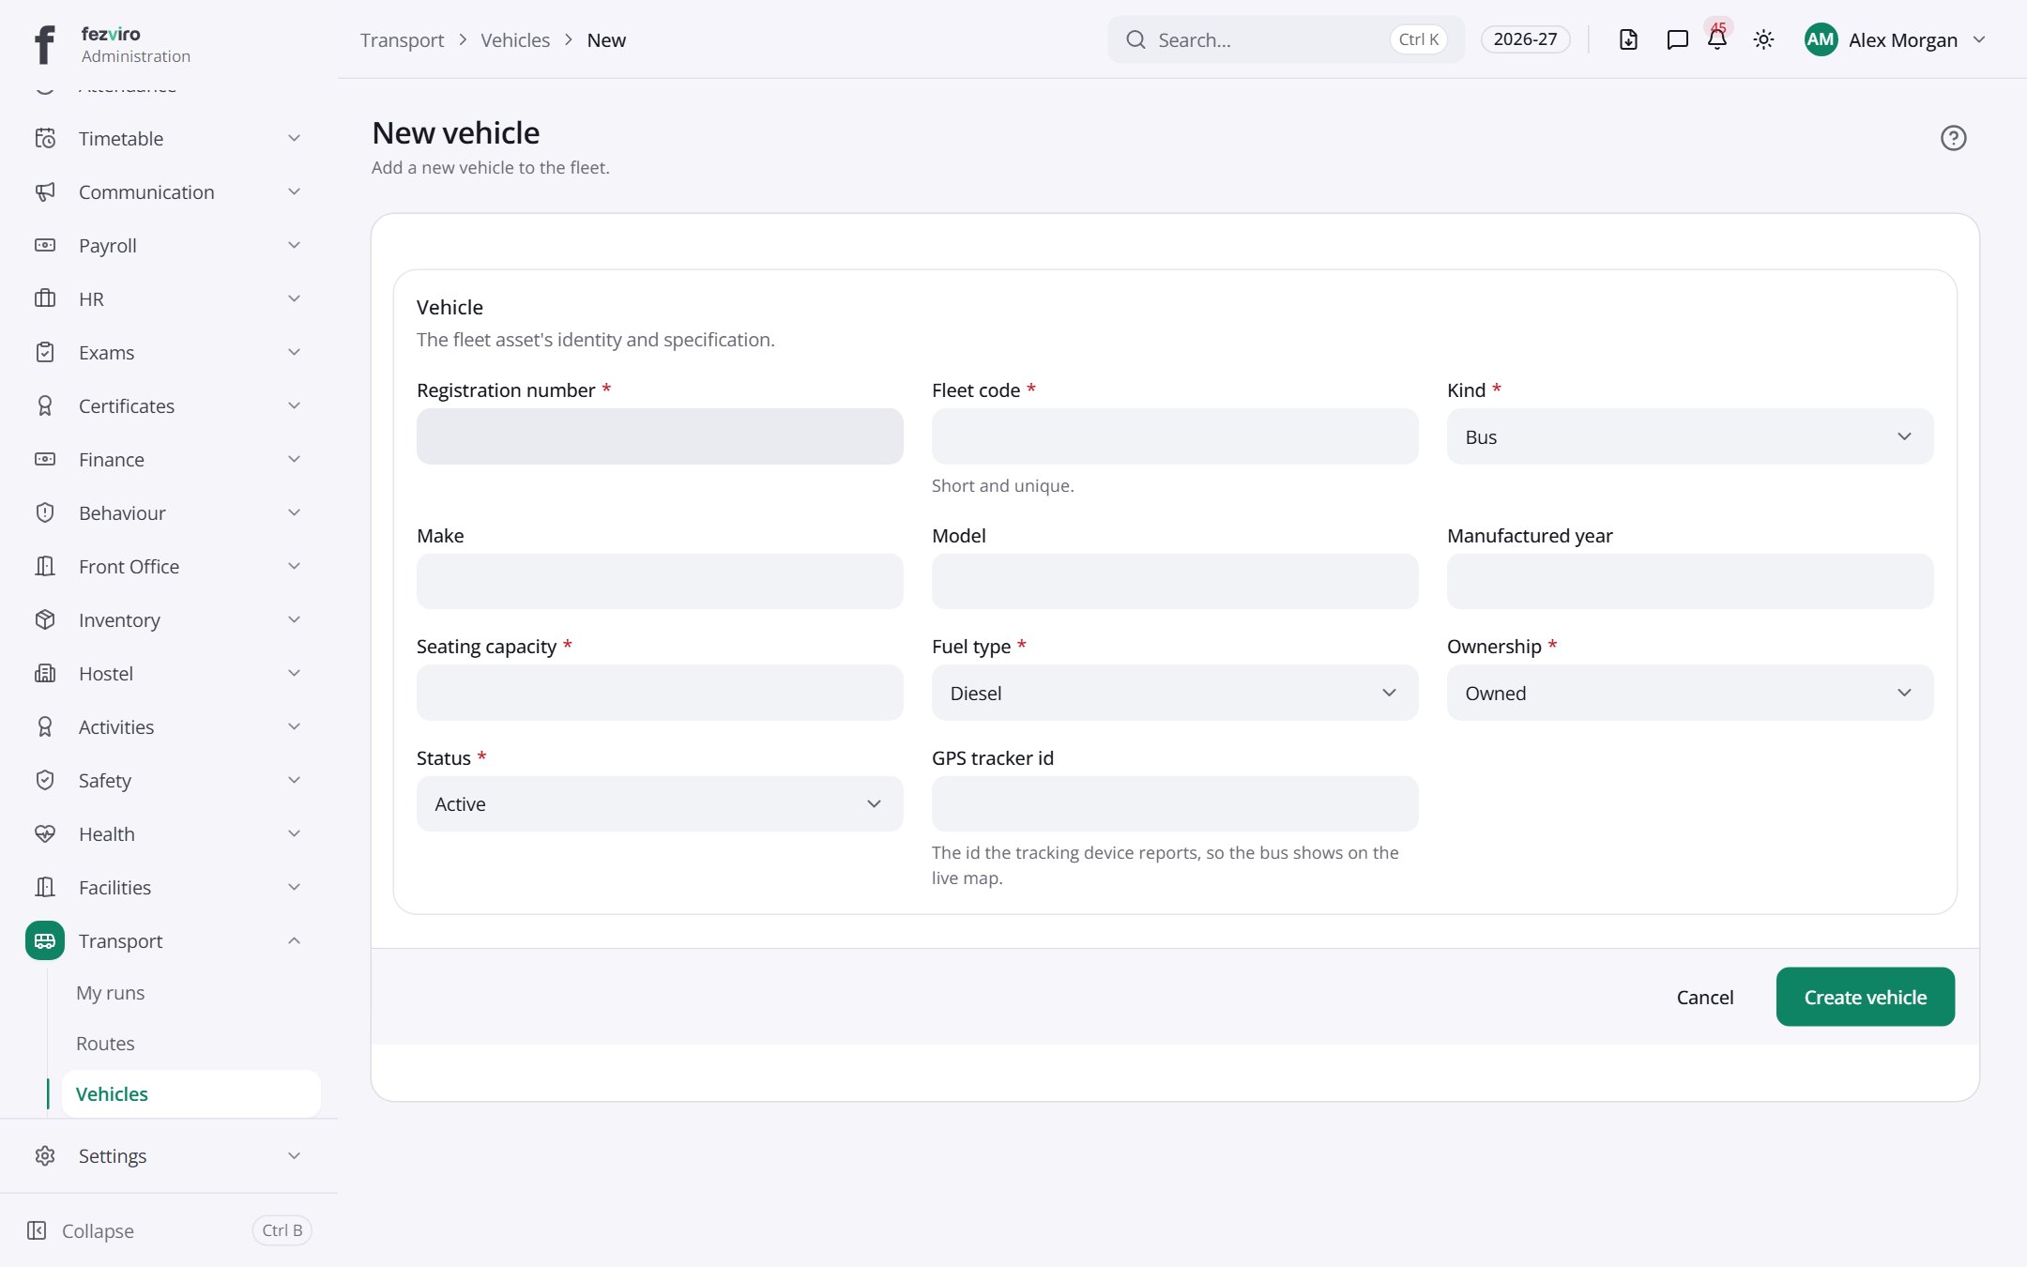
Task: Focus the GPS tracker id field
Action: [1174, 803]
